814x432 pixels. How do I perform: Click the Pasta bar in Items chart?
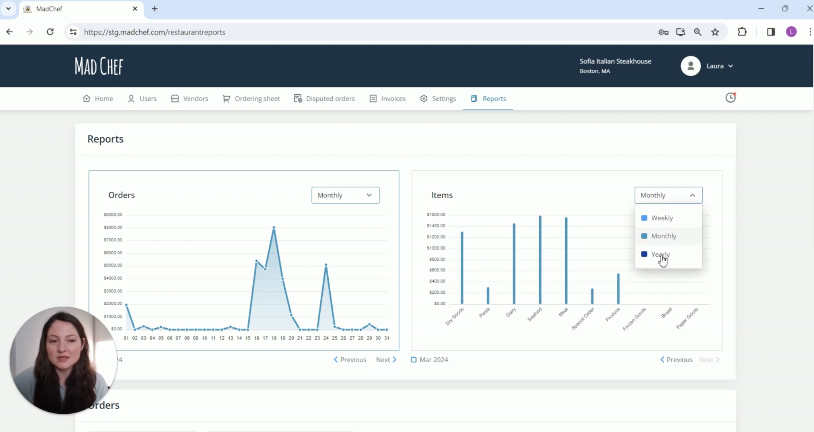click(488, 296)
